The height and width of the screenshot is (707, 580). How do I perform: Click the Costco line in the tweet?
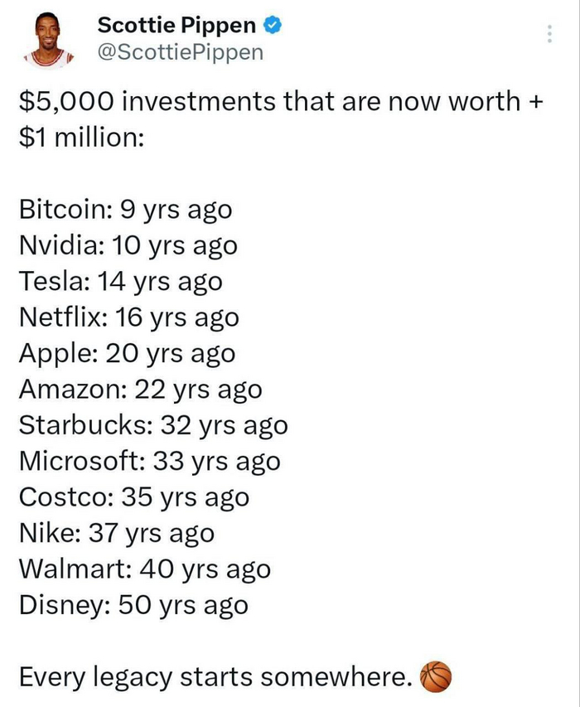133,496
